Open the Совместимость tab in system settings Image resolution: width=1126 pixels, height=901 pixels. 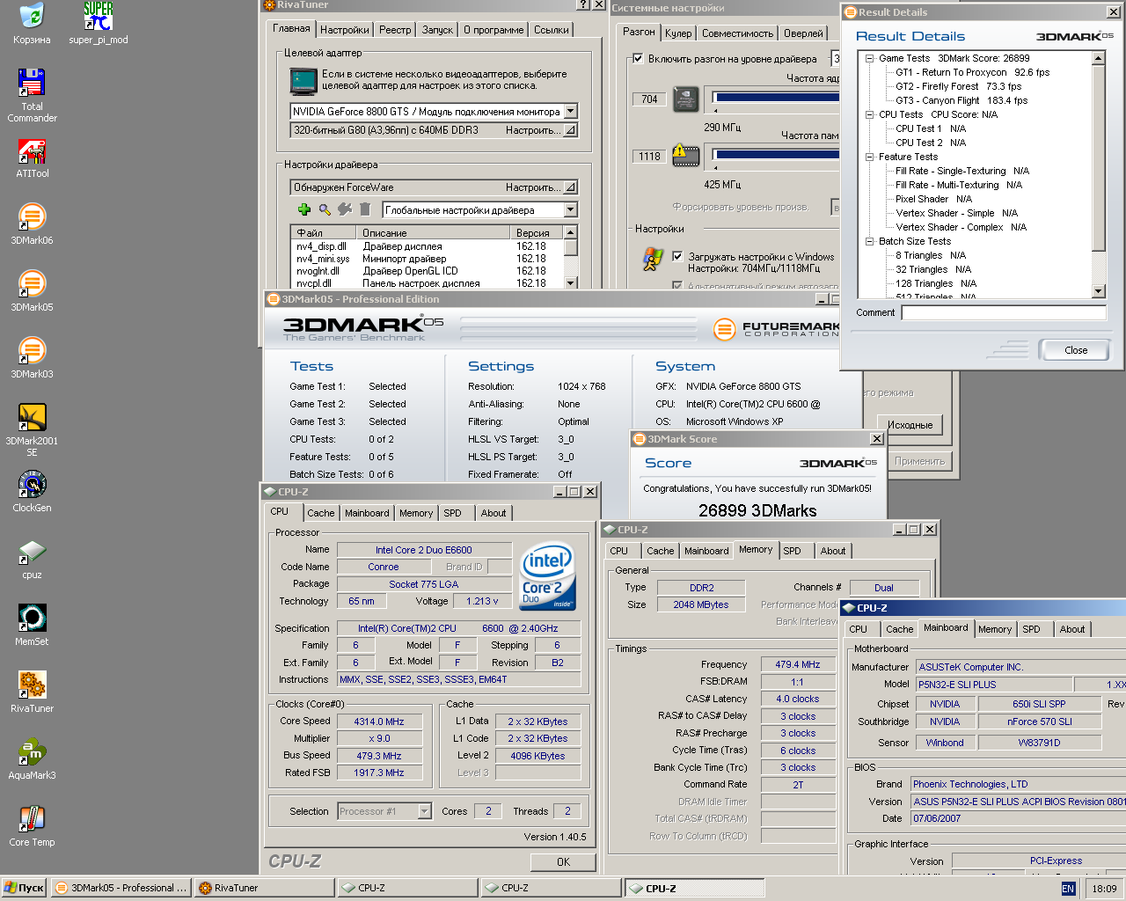737,33
